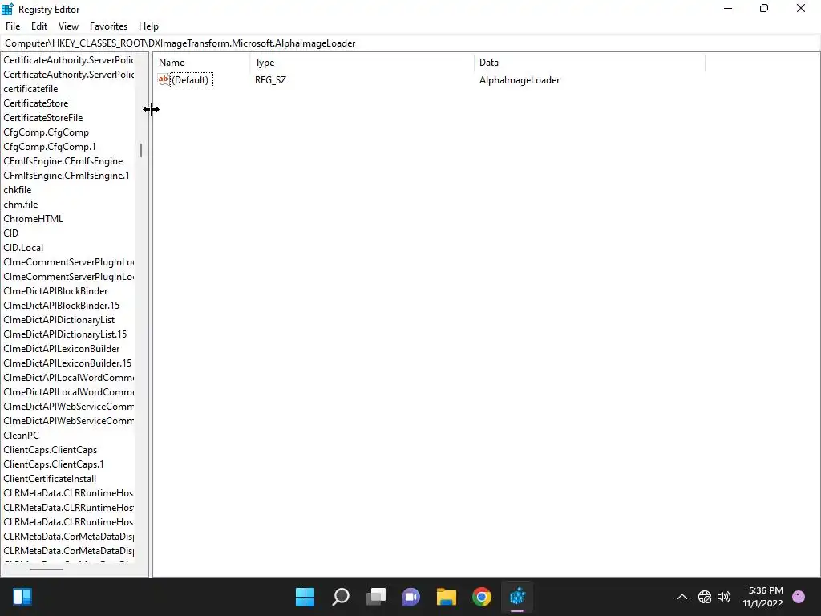Click the AlphaImageLoader data cell
The height and width of the screenshot is (616, 821).
(x=520, y=80)
